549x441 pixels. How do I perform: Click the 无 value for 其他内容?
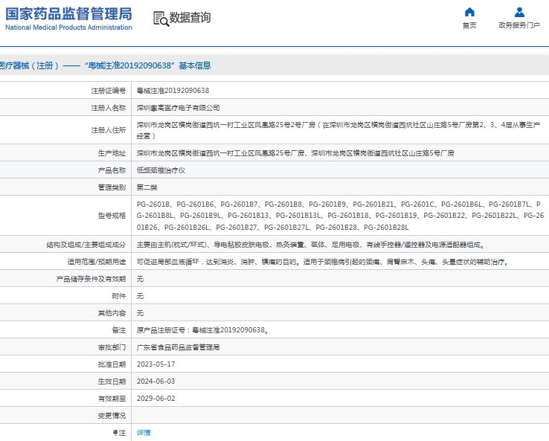[x=140, y=313]
